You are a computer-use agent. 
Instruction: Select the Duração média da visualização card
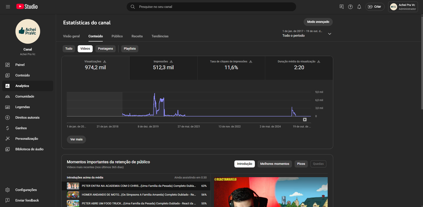click(299, 68)
